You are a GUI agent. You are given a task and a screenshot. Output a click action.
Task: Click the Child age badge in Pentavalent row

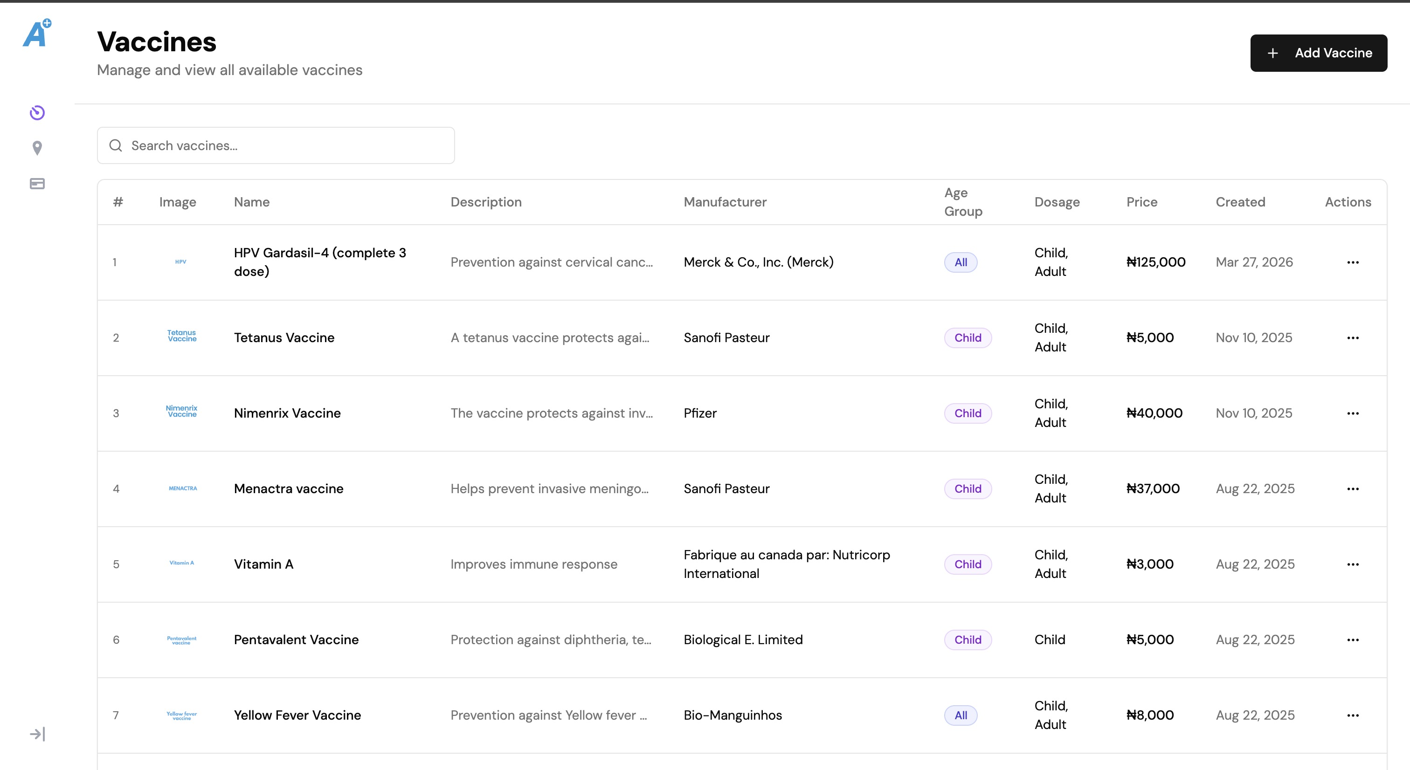coord(968,640)
